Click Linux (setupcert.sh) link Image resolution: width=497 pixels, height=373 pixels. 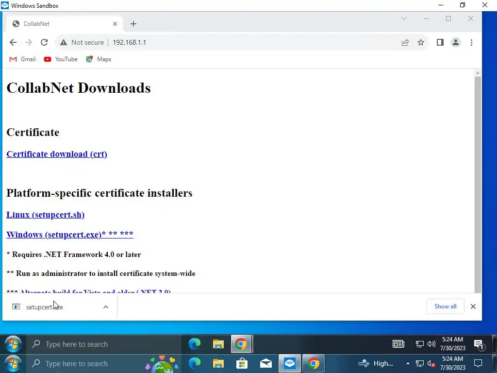coord(45,215)
